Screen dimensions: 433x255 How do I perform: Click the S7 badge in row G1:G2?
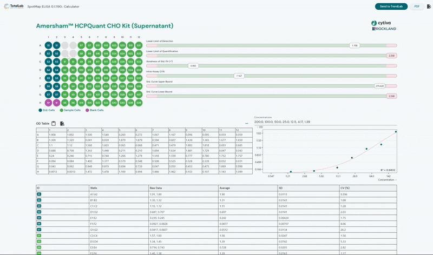tap(39, 230)
